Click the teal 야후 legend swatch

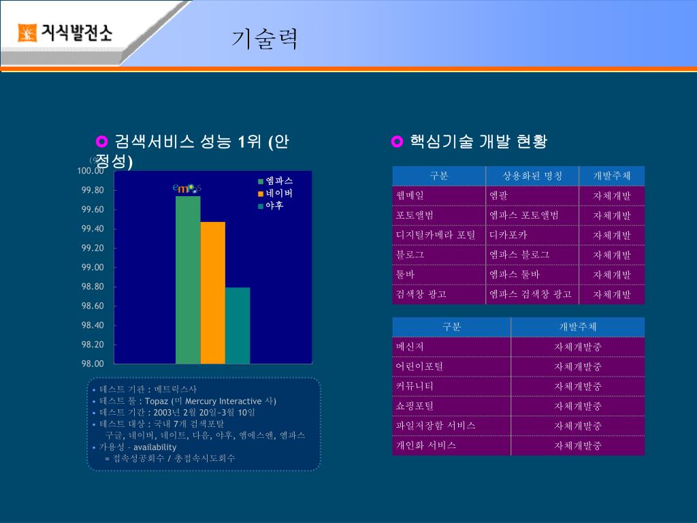coord(261,206)
